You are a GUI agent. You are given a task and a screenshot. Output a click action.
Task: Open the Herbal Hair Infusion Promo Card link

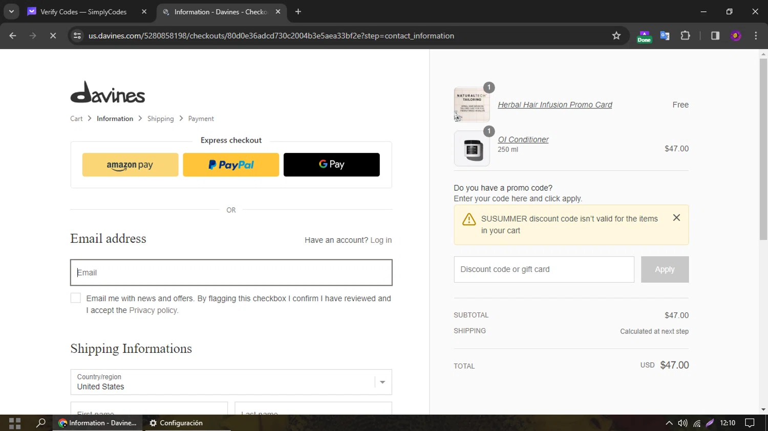pos(555,105)
